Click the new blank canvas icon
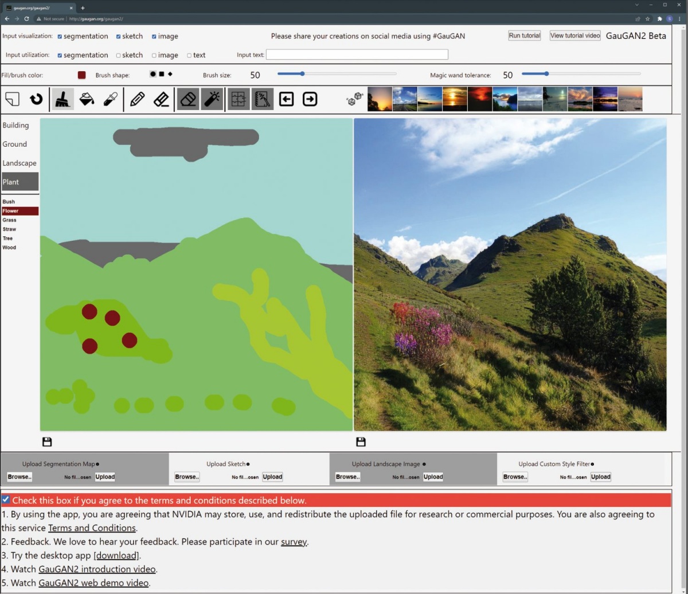This screenshot has width=688, height=594. tap(12, 99)
